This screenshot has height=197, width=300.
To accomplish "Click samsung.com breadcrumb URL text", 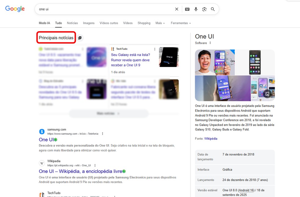I will [x=73, y=134].
